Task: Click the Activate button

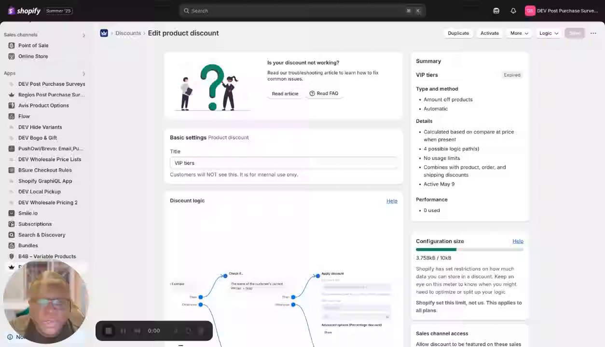Action: 490,33
